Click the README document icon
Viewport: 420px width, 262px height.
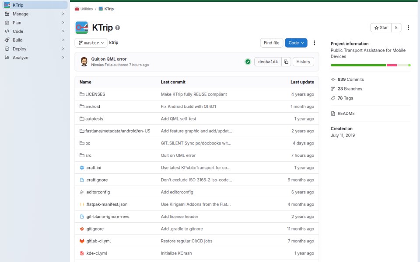coord(333,114)
